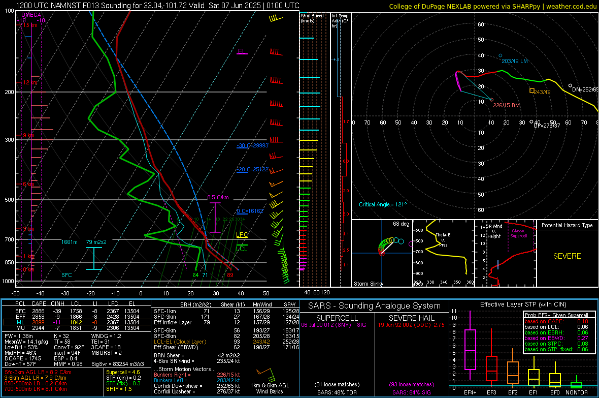Viewport: 599px width, 398px height.
Task: Click the SARS - Sounding Analogue System heading
Action: point(375,306)
